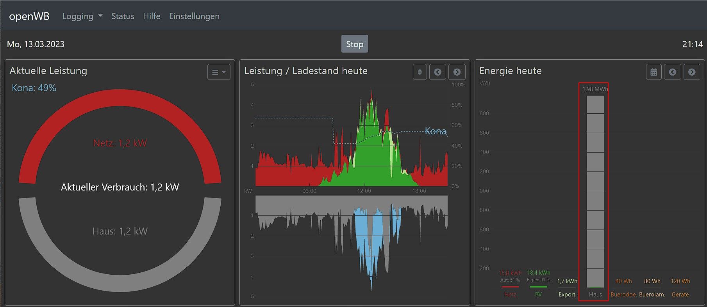Select the gray Haus energy bar
707x307 pixels.
tap(595, 192)
